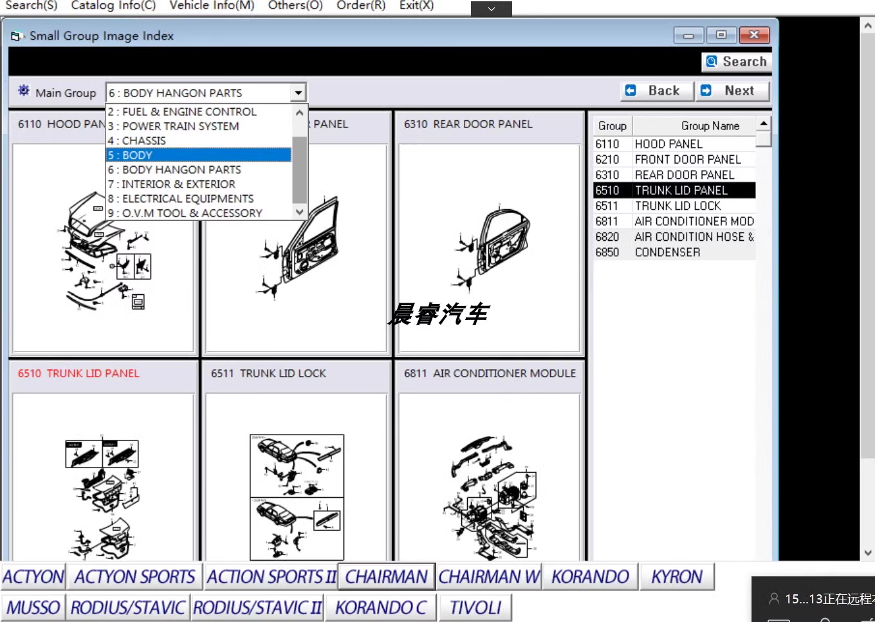Click the dropdown list scroll down arrow
Viewport: 875px width, 622px height.
point(299,212)
